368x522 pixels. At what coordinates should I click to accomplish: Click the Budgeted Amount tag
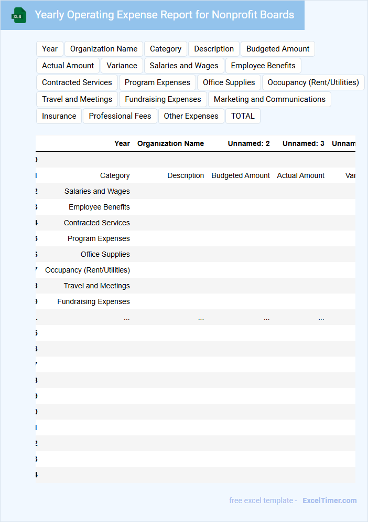pyautogui.click(x=277, y=49)
